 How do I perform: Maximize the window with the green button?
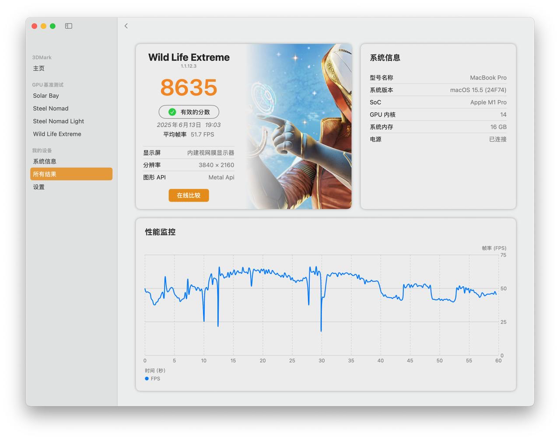(x=53, y=26)
